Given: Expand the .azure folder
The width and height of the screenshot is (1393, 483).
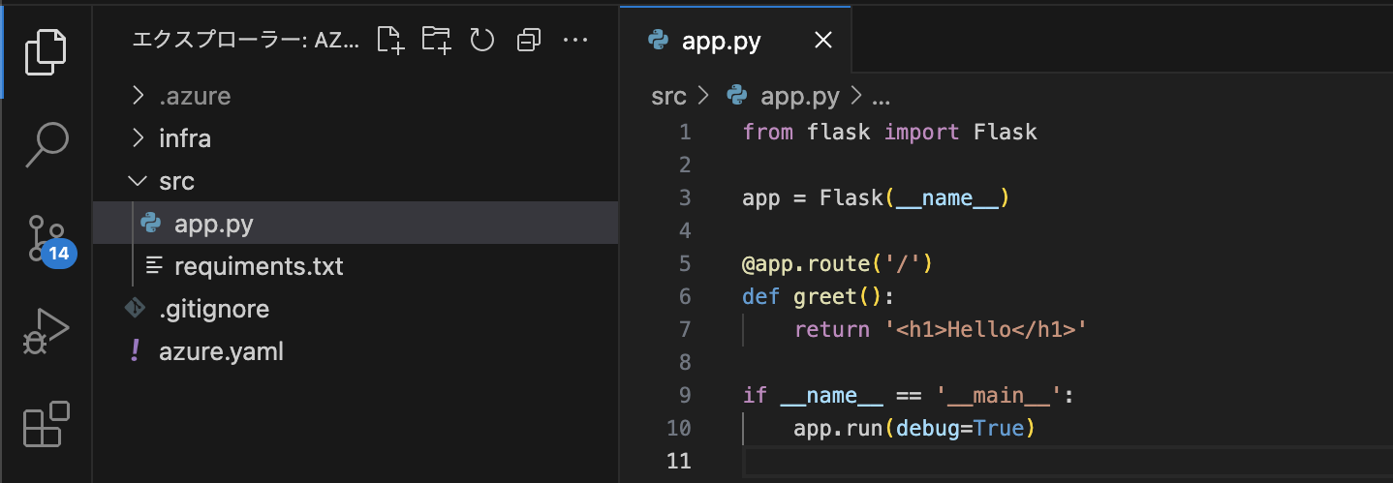Looking at the screenshot, I should click(x=356, y=96).
